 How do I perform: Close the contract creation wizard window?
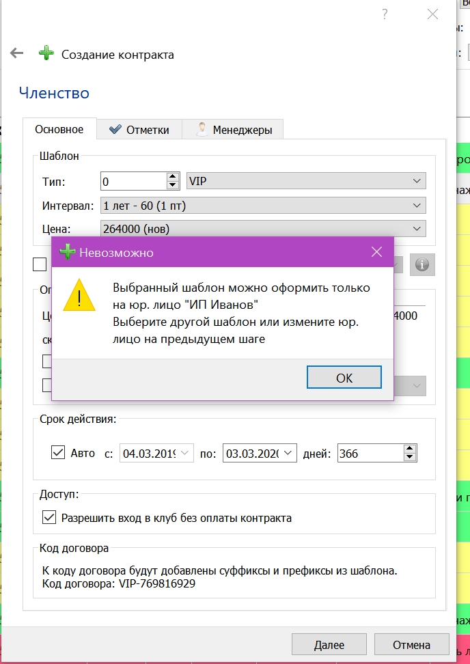click(x=432, y=14)
